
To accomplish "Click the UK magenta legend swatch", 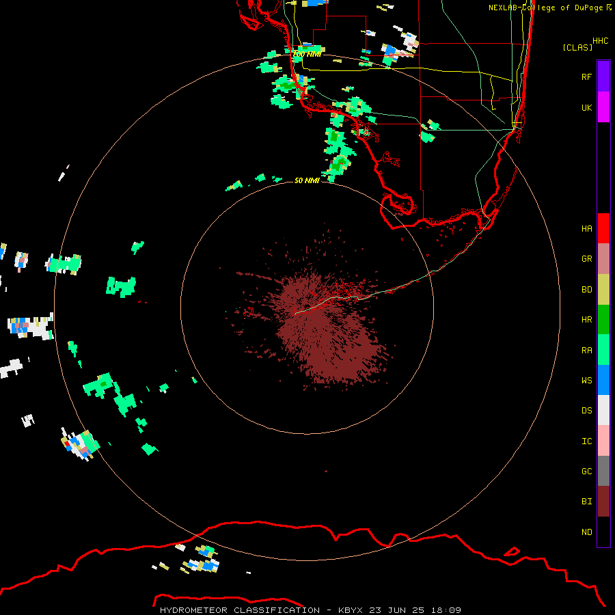I will coord(603,107).
